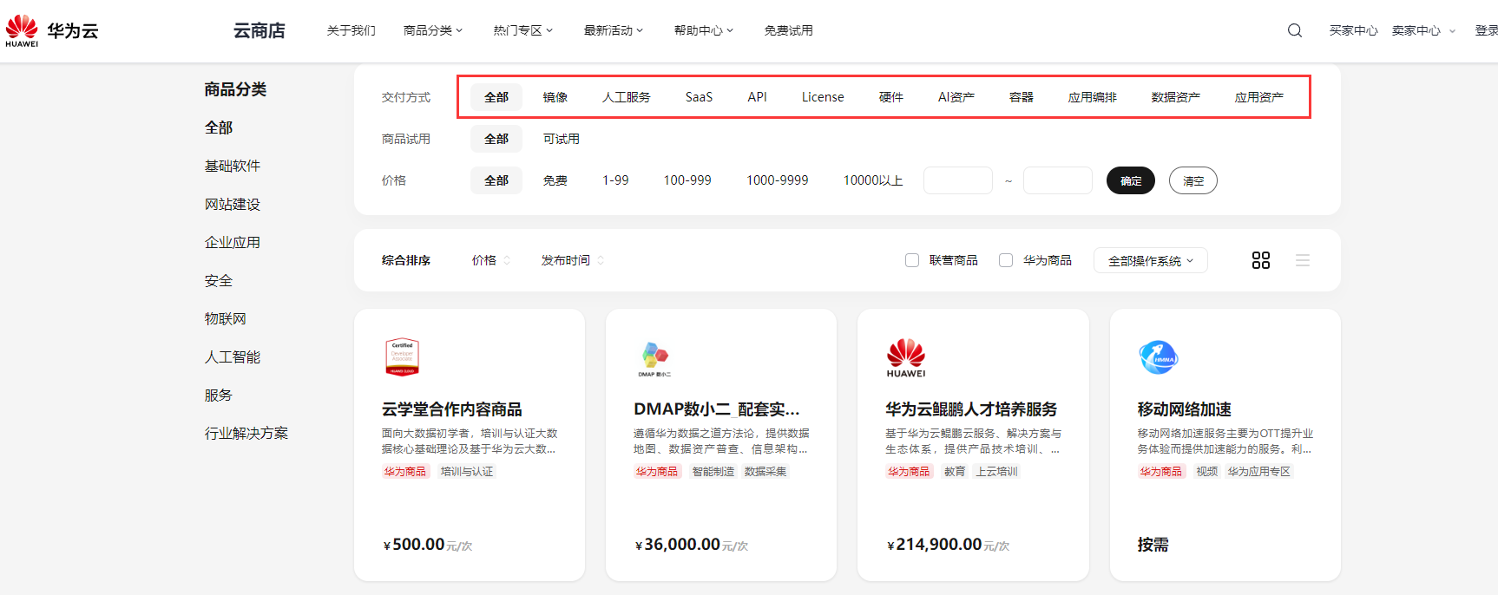Click the Huawei Cloud logo
This screenshot has height=595, width=1498.
coord(51,30)
